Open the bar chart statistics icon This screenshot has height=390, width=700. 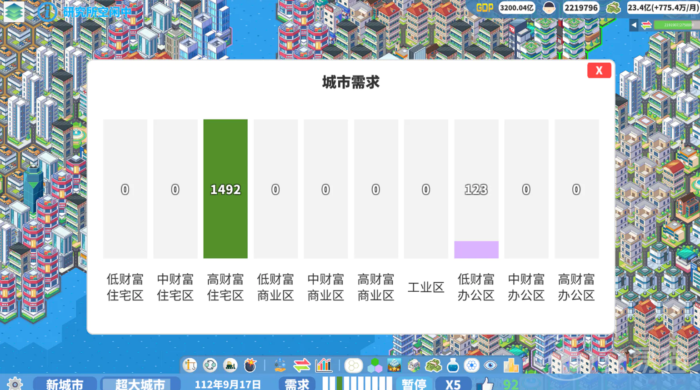(324, 365)
